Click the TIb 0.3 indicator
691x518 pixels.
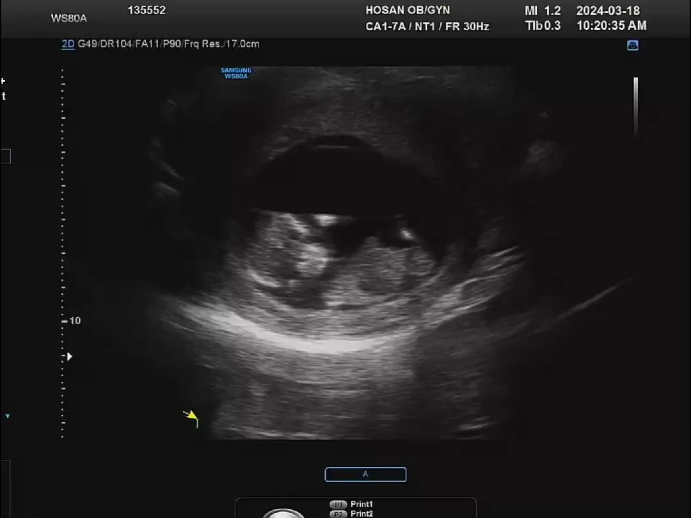coord(543,26)
